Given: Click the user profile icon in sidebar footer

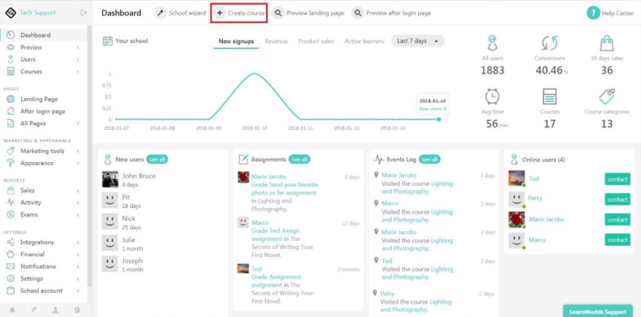Looking at the screenshot, I should coord(55,310).
